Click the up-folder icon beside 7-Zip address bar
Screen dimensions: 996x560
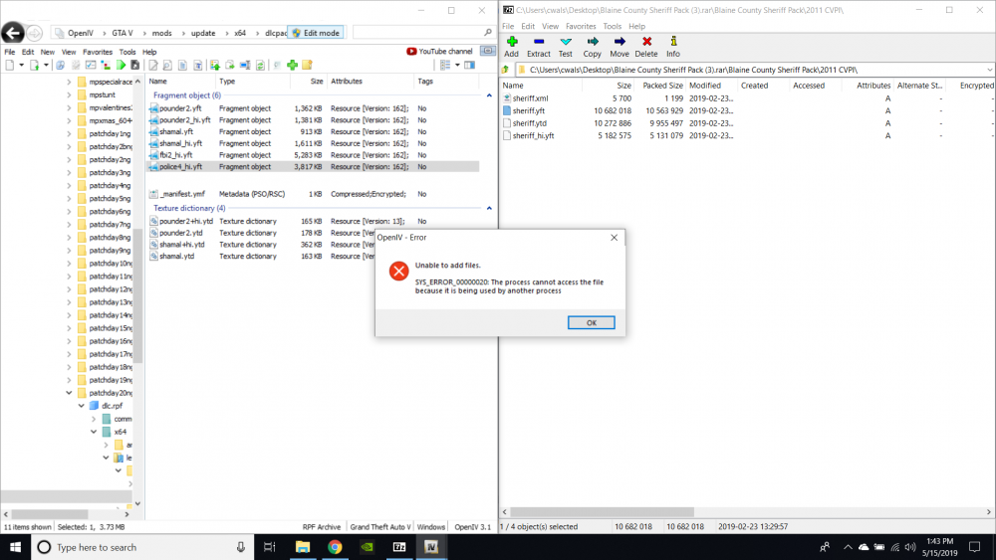(506, 70)
